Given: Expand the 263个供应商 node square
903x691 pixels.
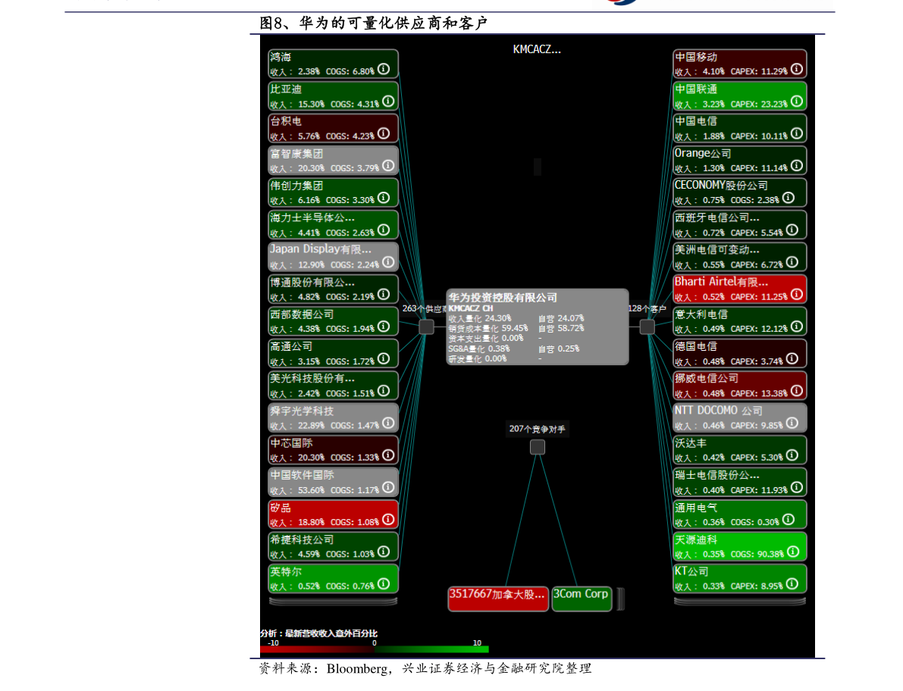Looking at the screenshot, I should [x=426, y=327].
